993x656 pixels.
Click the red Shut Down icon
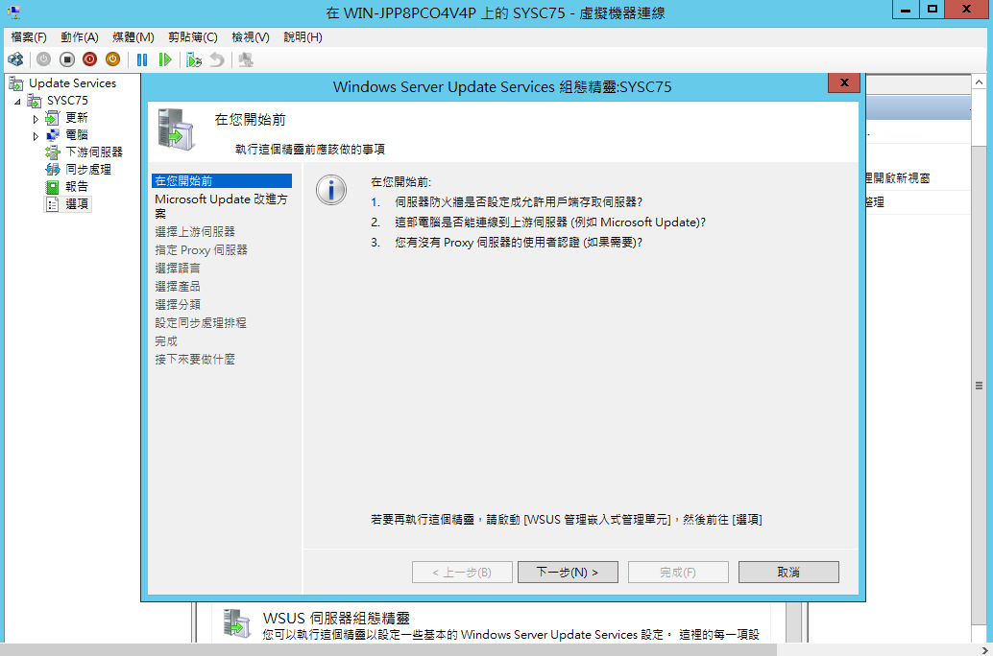tap(90, 59)
